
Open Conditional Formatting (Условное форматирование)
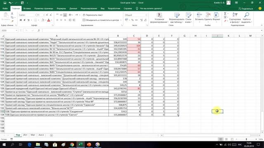pos(159,18)
